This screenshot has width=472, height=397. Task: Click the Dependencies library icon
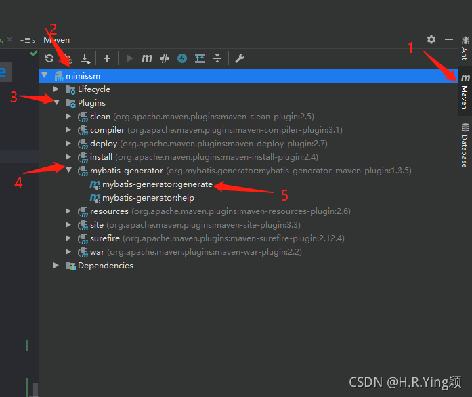coord(70,266)
